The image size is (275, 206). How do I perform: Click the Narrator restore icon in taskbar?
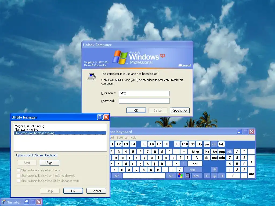(26, 202)
